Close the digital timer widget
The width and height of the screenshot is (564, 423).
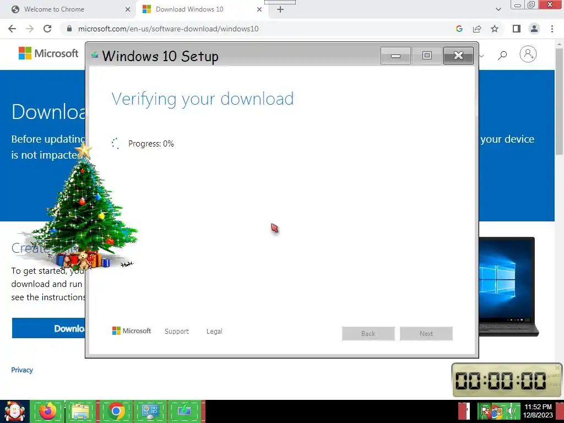point(557,367)
